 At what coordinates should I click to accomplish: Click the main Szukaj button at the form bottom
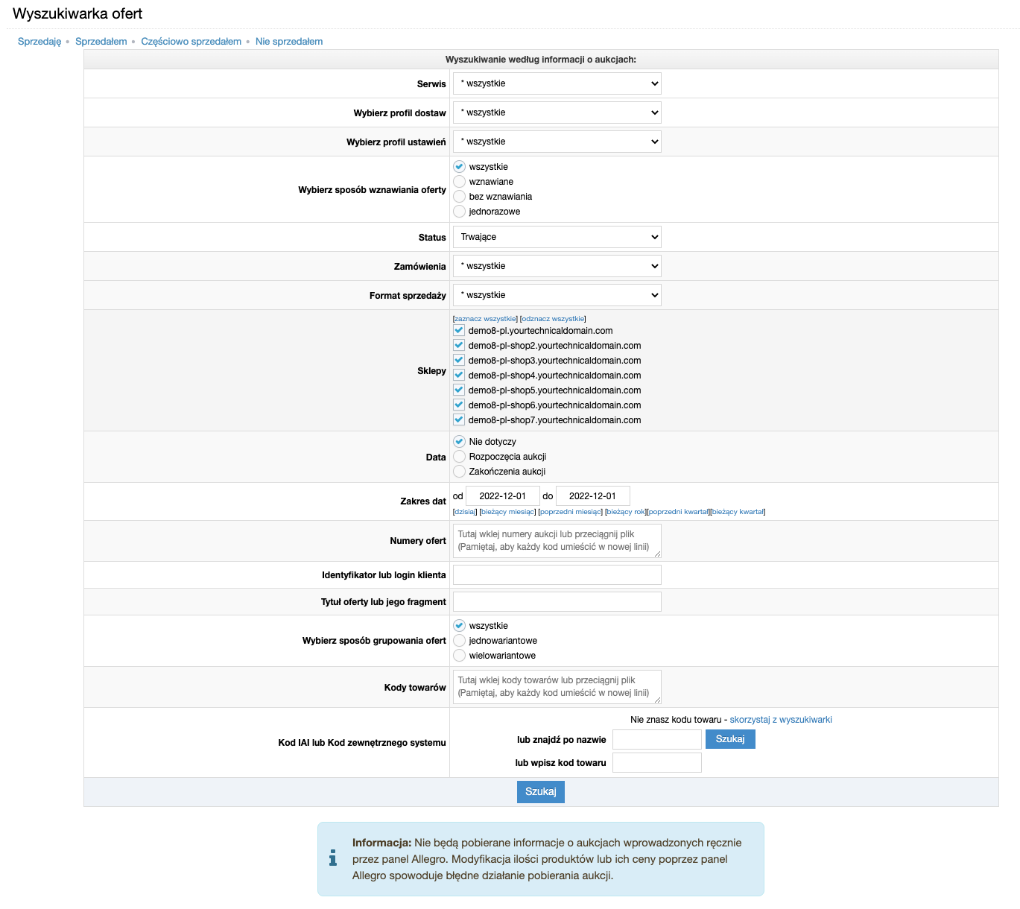pos(541,791)
